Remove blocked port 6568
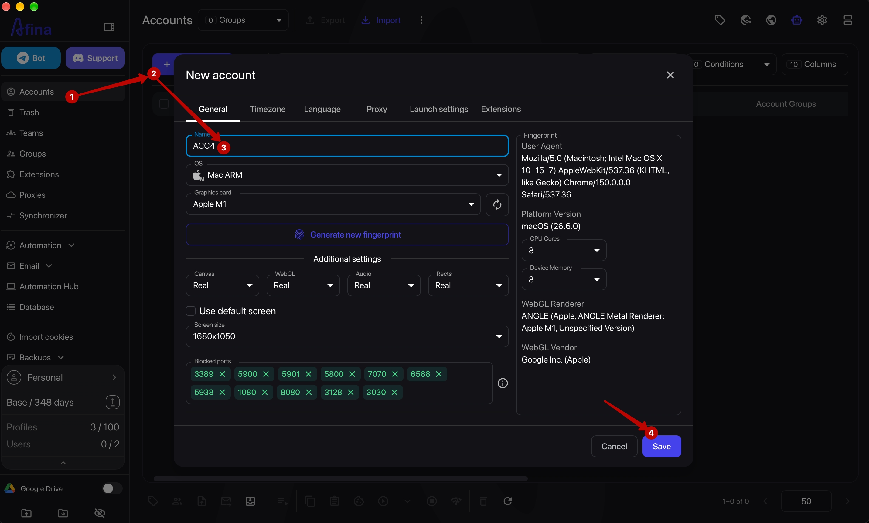The image size is (869, 523). coord(439,374)
